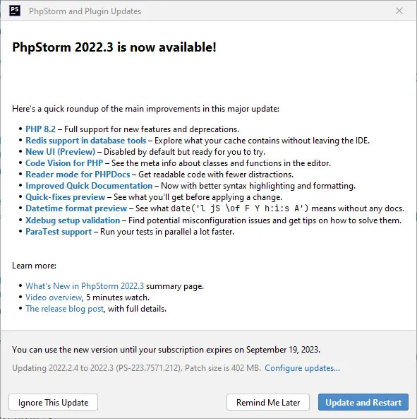Click the dialog title PhpStorm and Plugin Updates
Screen dimensions: 417x419
coord(85,11)
